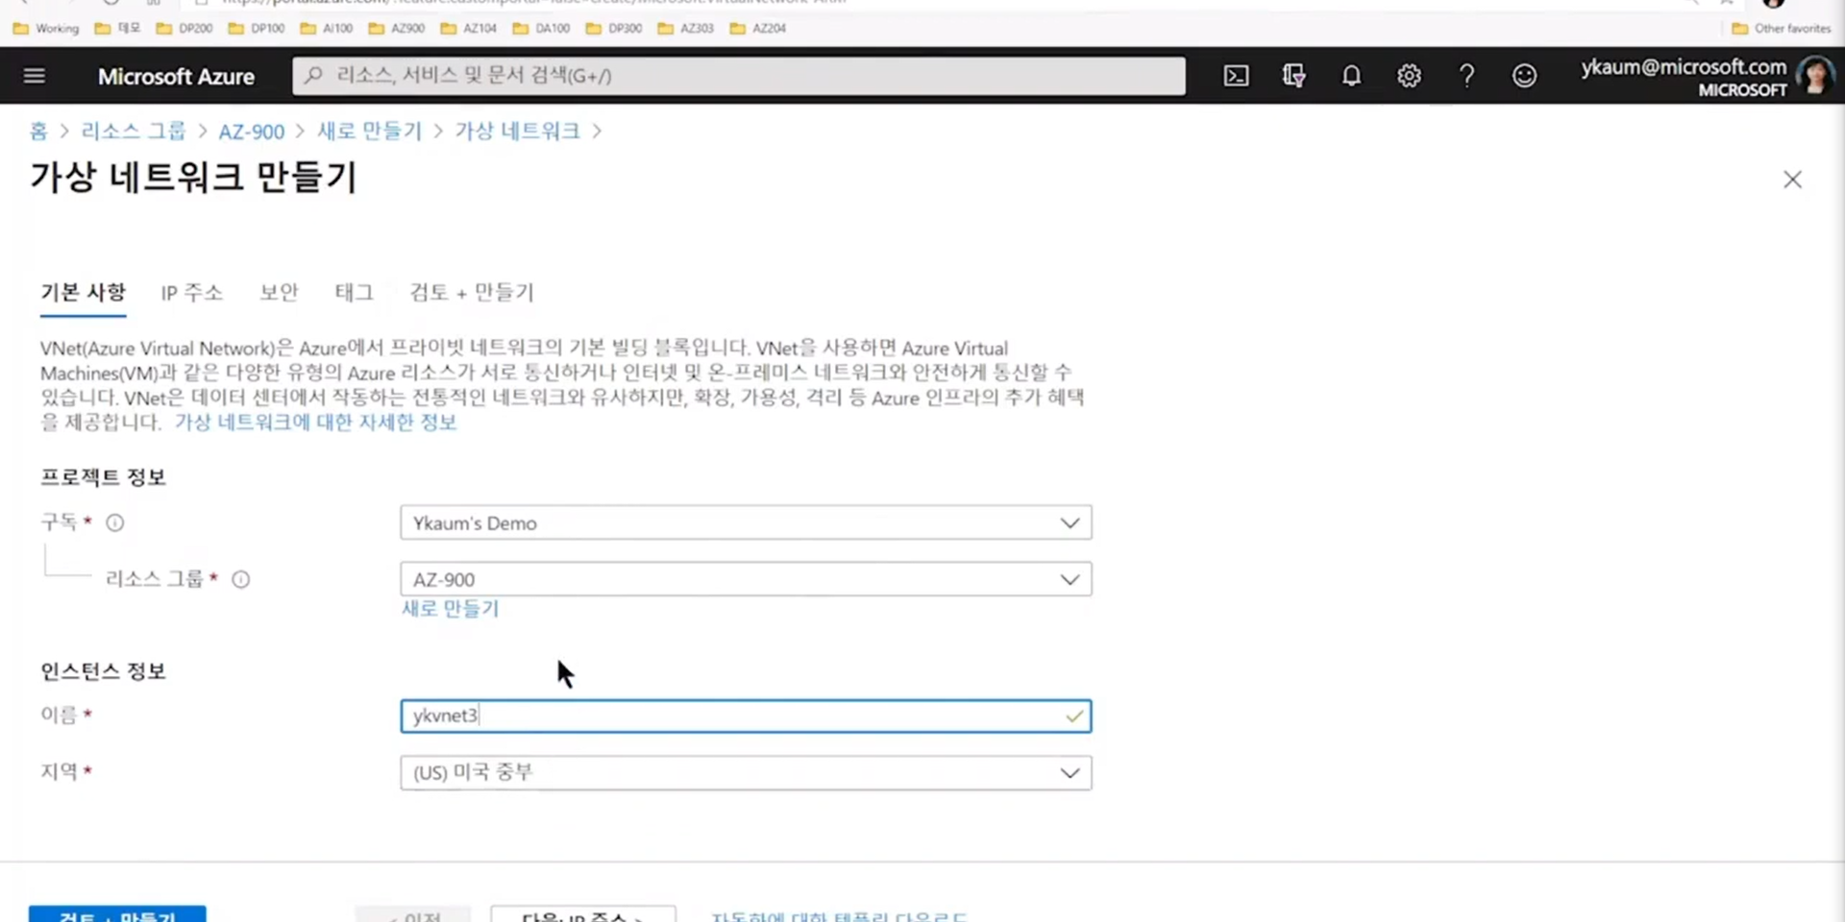The image size is (1845, 922).
Task: Open the Other favorites folder
Action: [1782, 28]
